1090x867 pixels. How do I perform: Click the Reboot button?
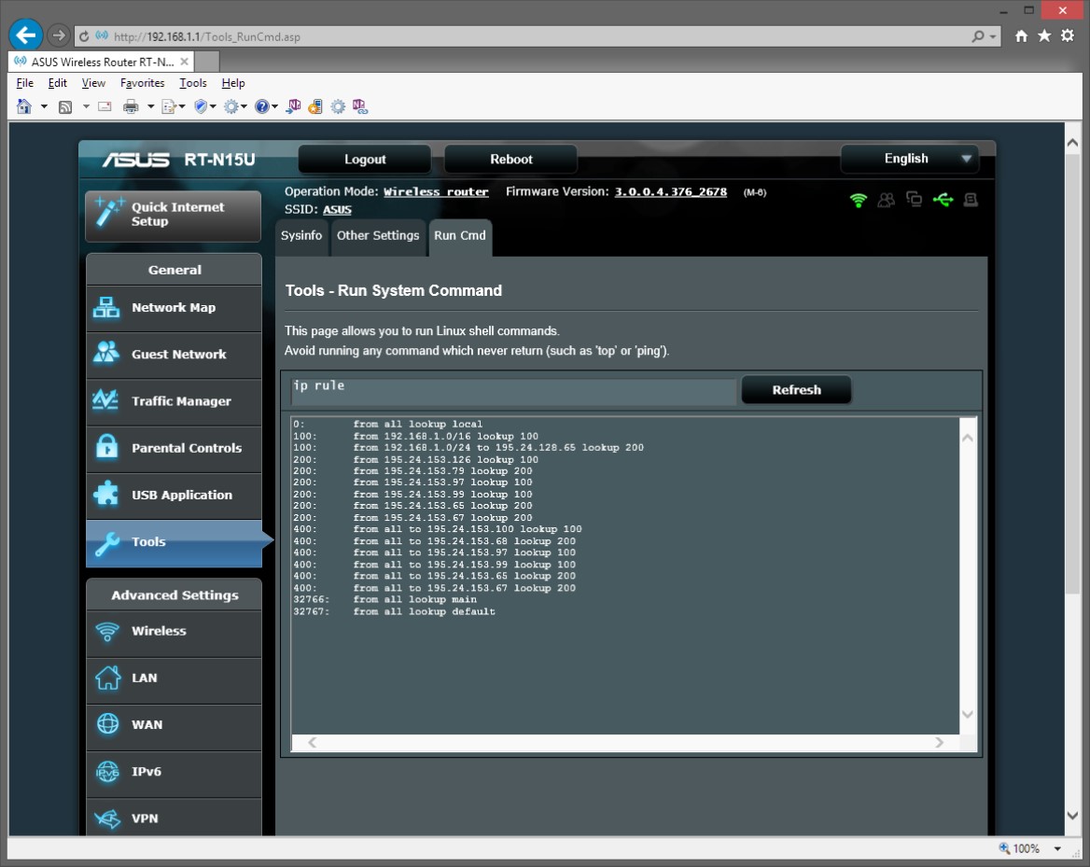(x=510, y=160)
